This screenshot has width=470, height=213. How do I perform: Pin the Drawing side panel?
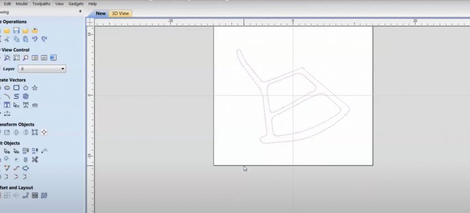pyautogui.click(x=80, y=12)
